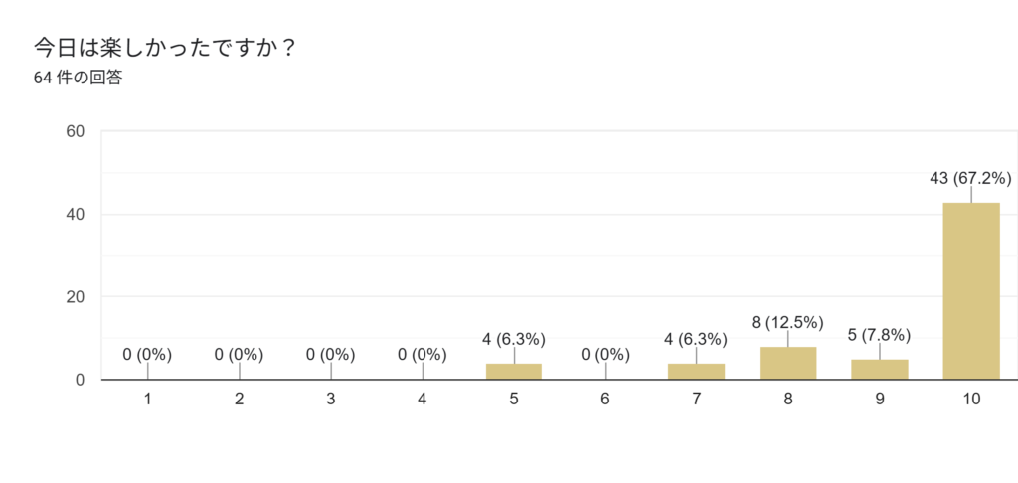The width and height of the screenshot is (1018, 483).
Task: Click the "0 (0%)" label above rating 3
Action: coord(330,354)
